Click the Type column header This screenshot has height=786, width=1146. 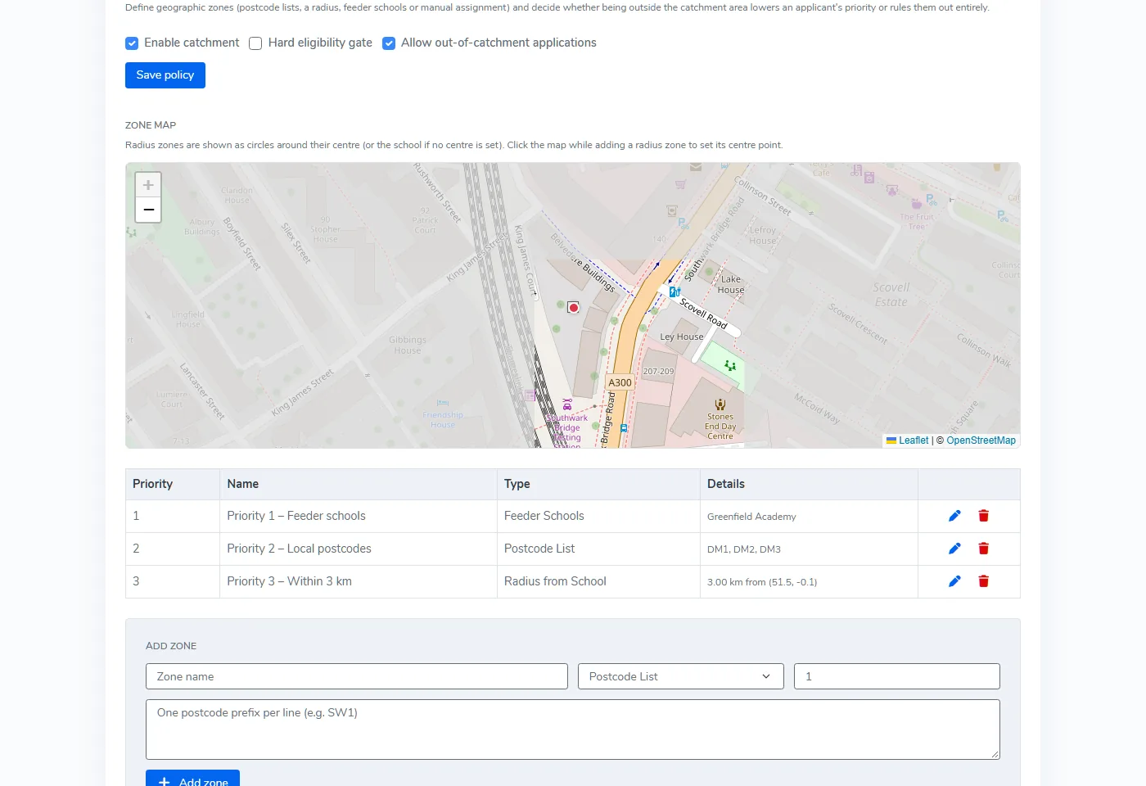click(598, 484)
